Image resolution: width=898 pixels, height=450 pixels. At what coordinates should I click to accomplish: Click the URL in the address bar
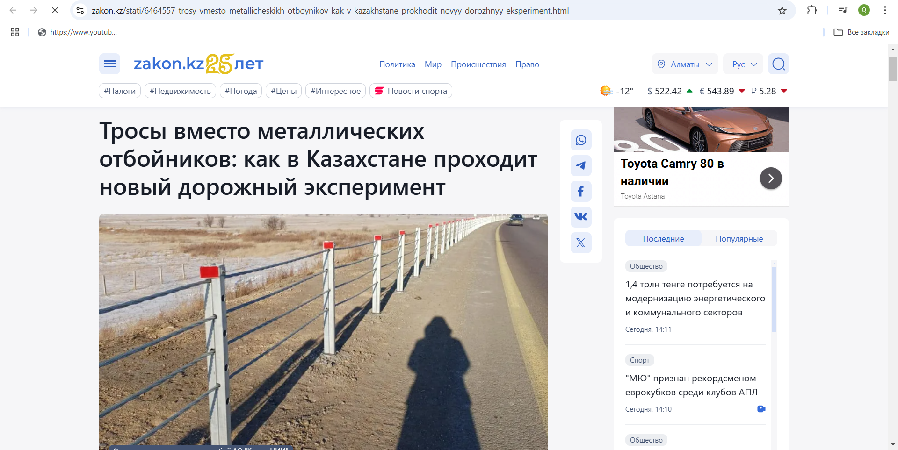coord(330,10)
